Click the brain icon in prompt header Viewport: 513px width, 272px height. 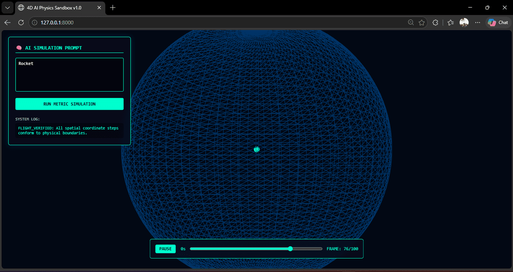point(19,48)
